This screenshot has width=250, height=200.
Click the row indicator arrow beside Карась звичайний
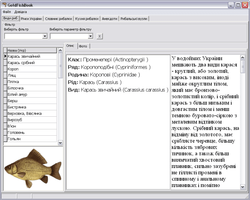pyautogui.click(x=5, y=56)
